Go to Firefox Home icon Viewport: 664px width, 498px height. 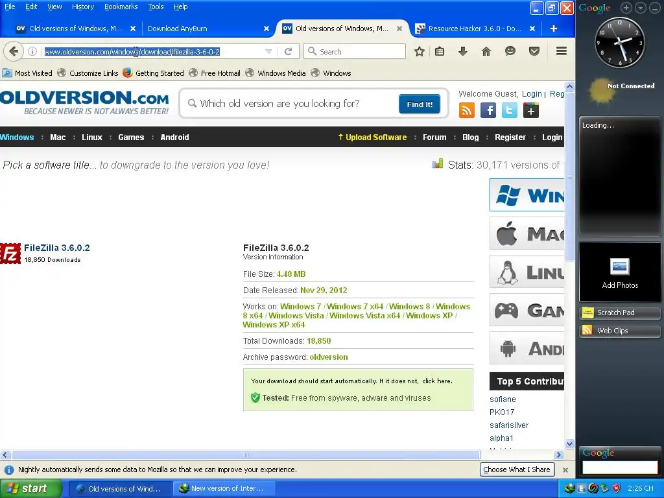pyautogui.click(x=486, y=52)
